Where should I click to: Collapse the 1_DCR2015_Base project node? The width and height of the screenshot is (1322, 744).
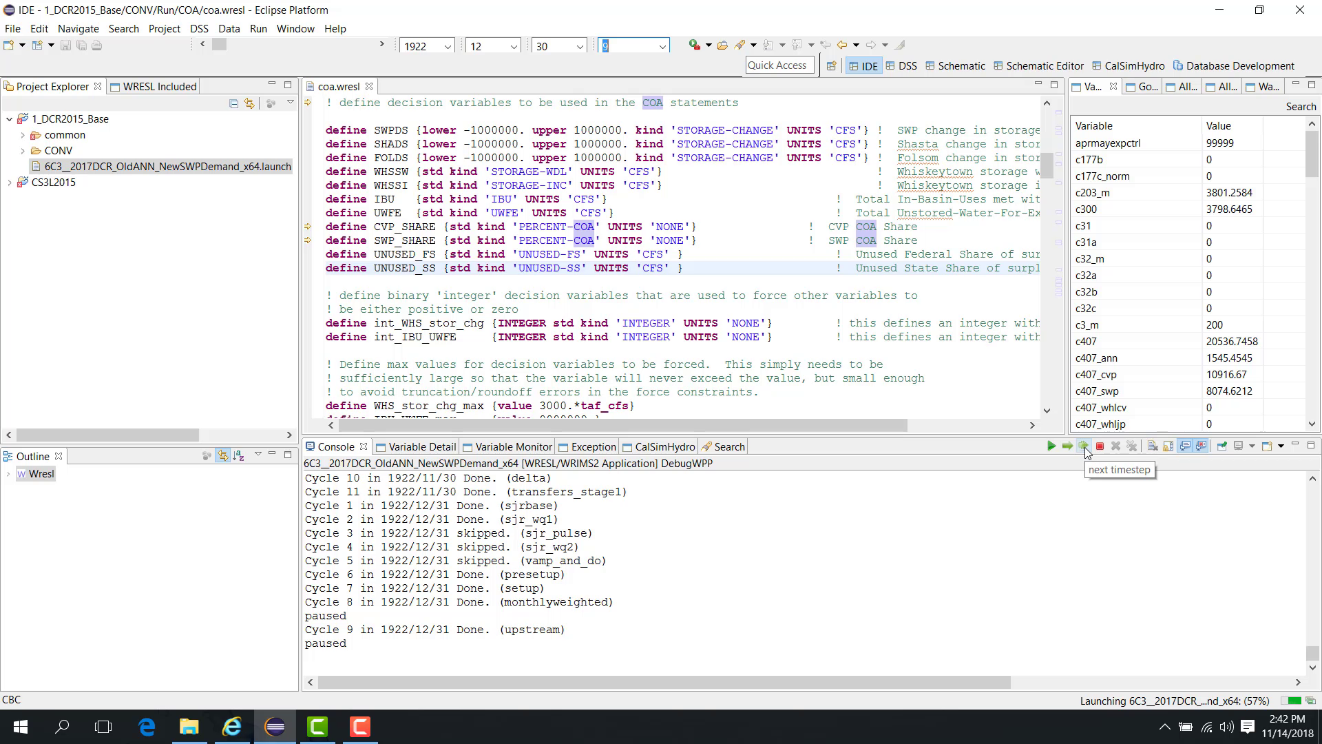click(x=9, y=119)
